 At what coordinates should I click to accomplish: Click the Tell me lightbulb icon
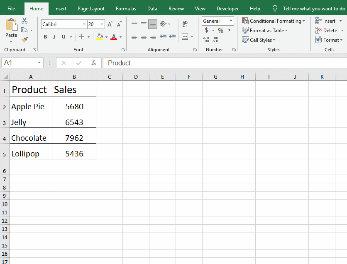point(275,9)
